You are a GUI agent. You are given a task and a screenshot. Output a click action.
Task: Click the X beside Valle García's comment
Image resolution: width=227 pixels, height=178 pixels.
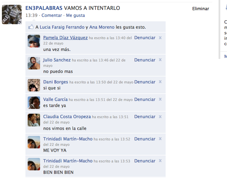coord(160,99)
